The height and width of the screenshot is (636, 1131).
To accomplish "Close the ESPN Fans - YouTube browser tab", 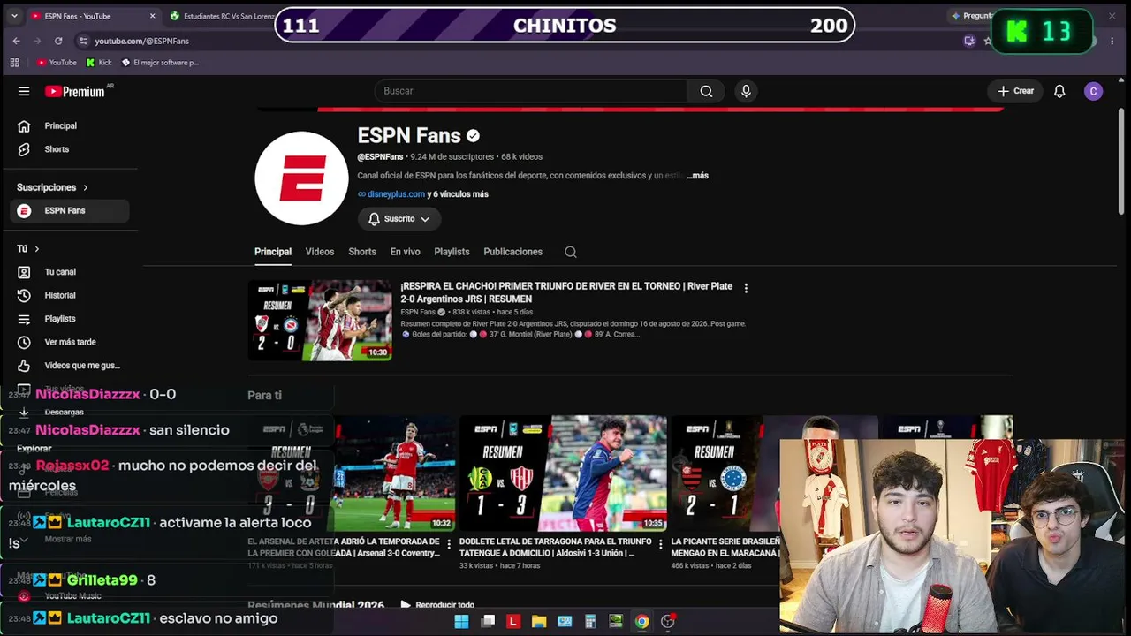I will [x=152, y=16].
